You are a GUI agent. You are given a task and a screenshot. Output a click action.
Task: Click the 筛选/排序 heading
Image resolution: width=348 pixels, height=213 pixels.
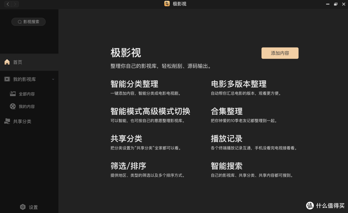click(x=128, y=166)
